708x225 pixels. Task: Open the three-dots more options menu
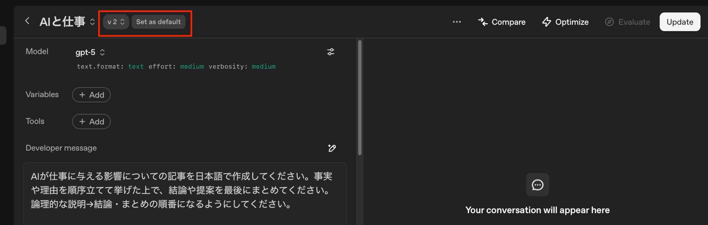click(x=457, y=22)
